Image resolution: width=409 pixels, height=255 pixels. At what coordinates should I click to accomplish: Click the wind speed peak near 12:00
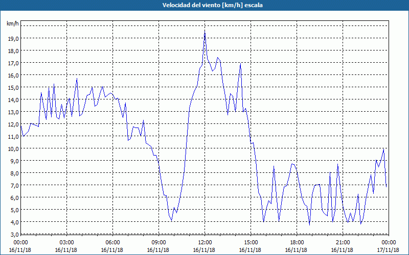pyautogui.click(x=205, y=31)
